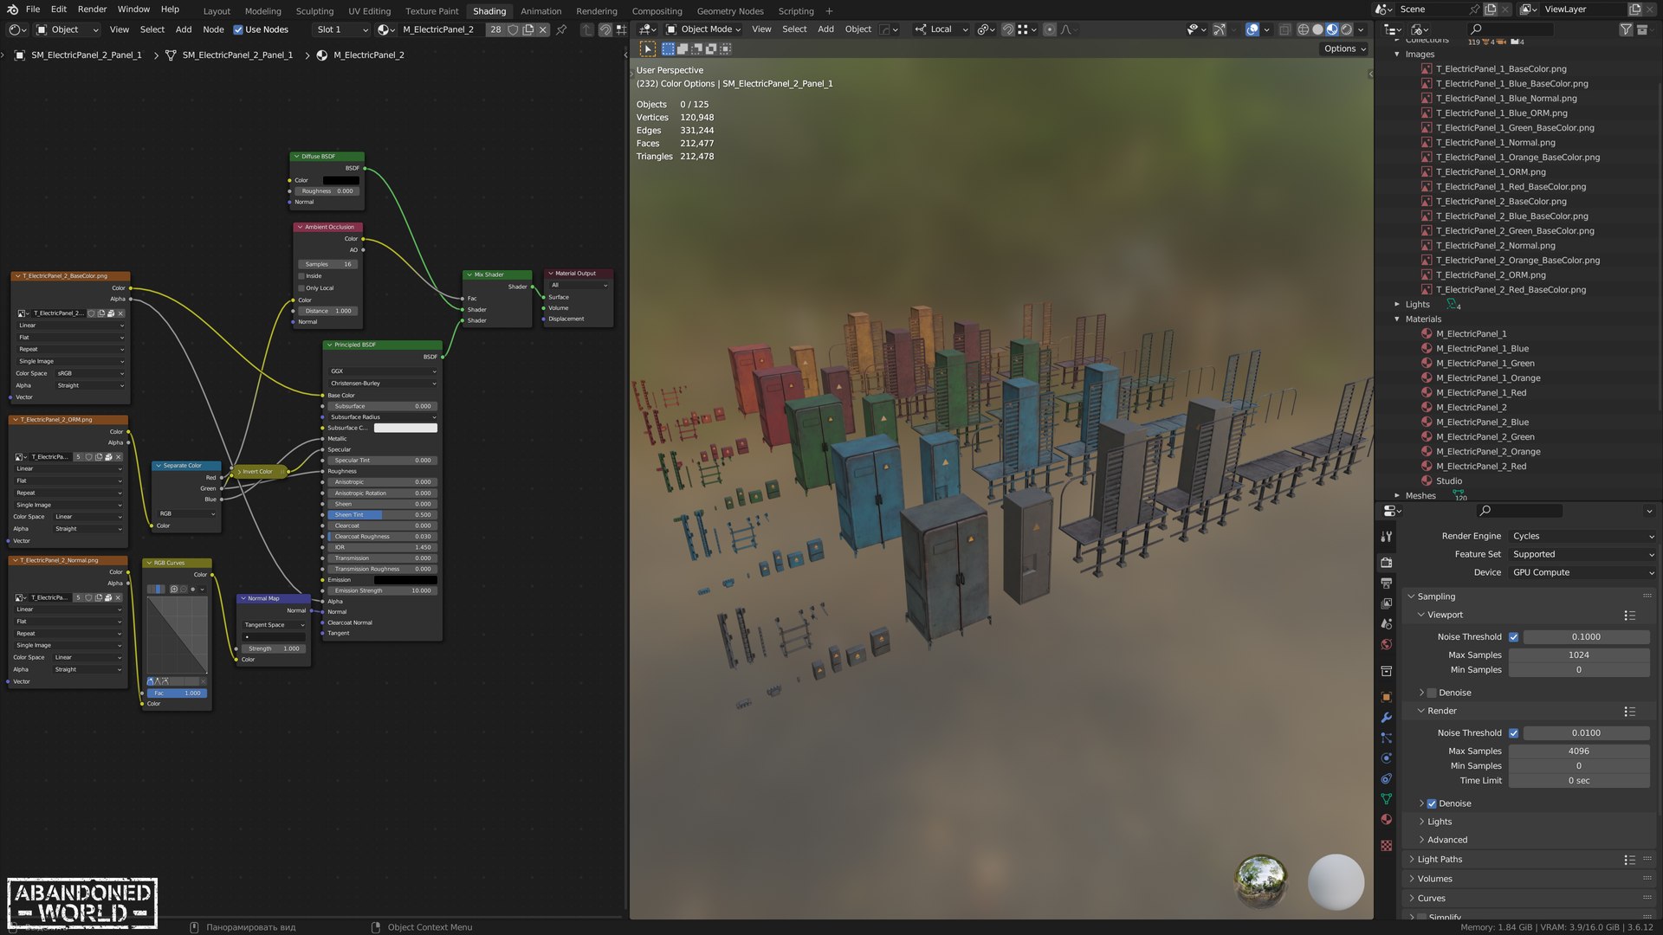Click the render Max Samples field 4096
Viewport: 1663px width, 935px height.
(x=1578, y=751)
